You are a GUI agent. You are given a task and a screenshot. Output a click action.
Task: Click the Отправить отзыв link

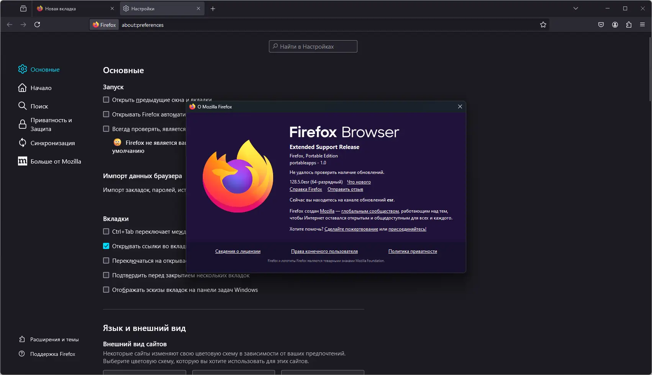(345, 189)
